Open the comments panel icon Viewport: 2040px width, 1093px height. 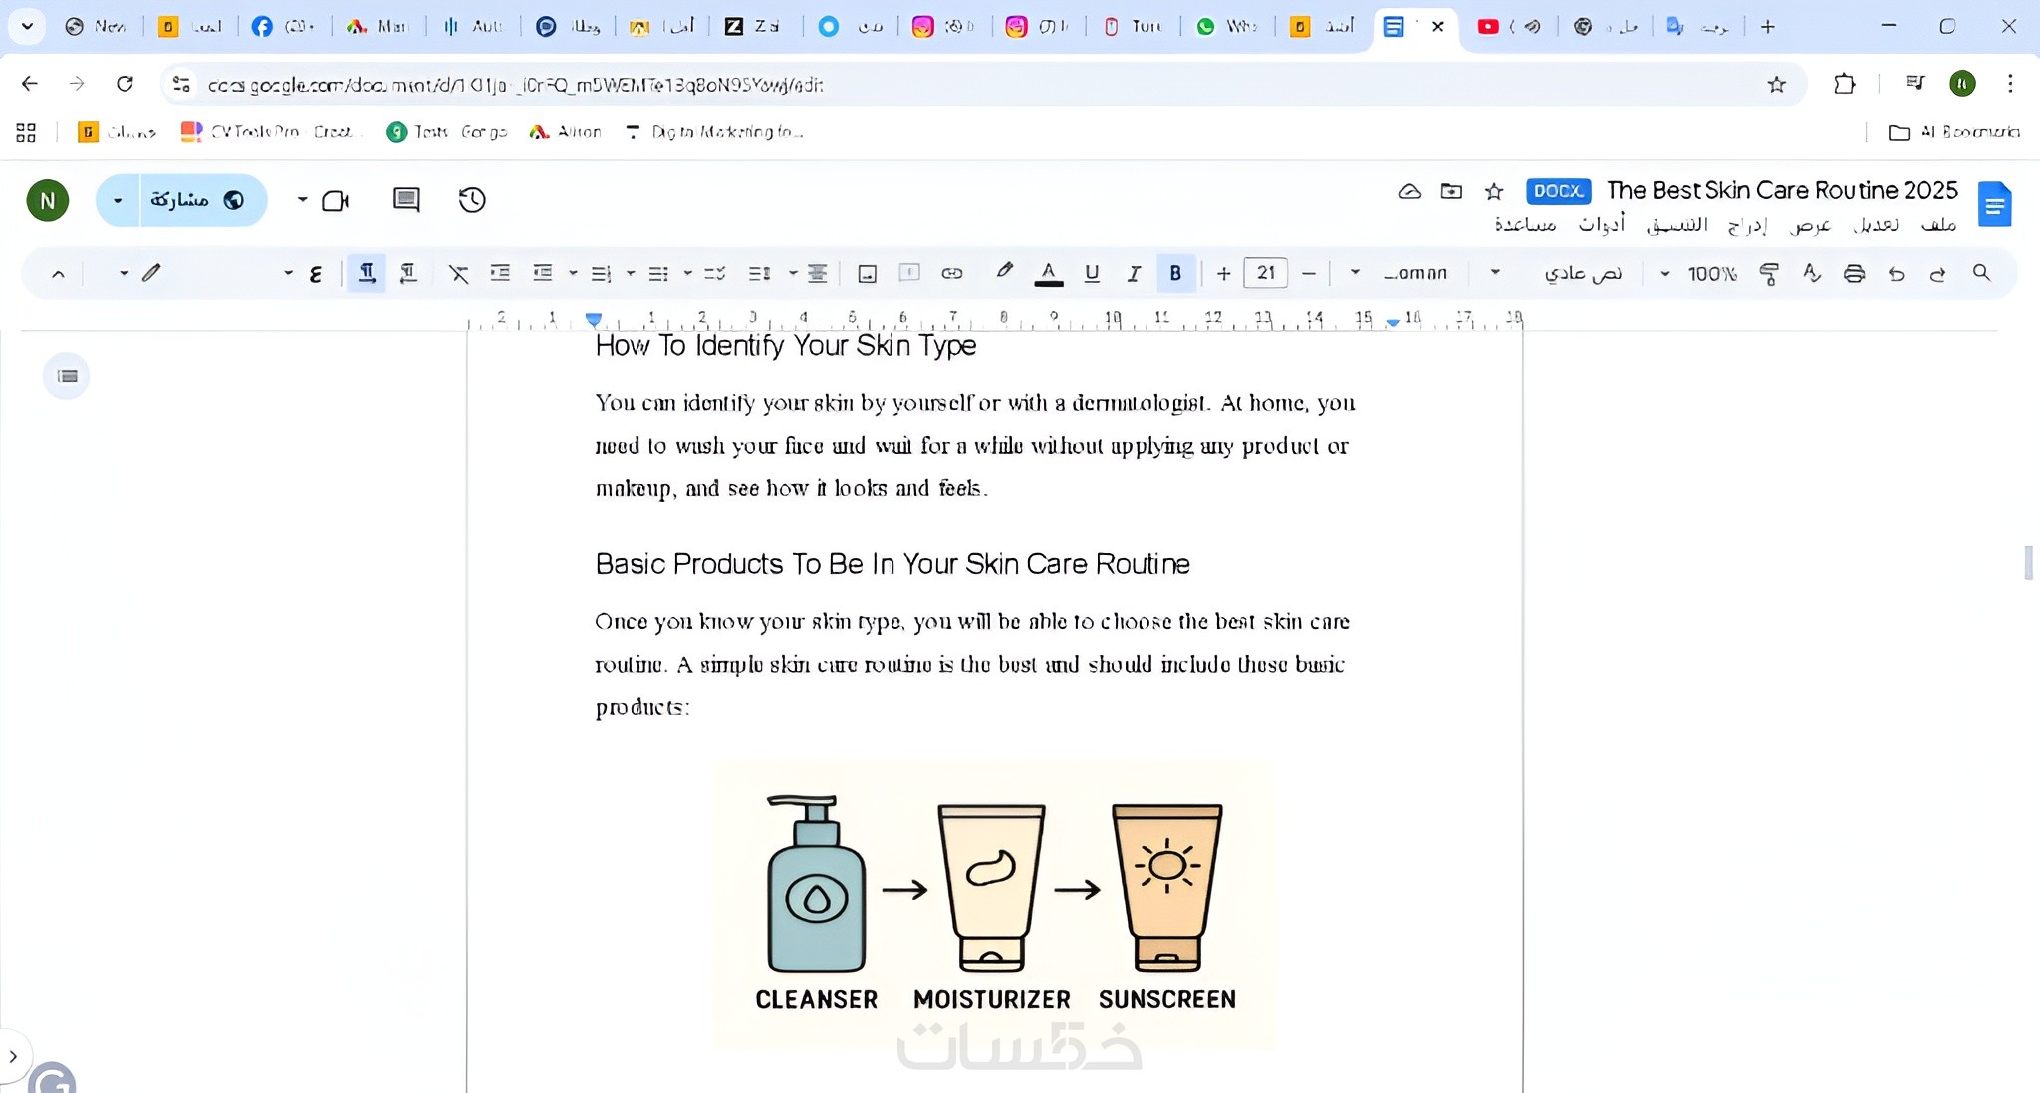point(406,200)
